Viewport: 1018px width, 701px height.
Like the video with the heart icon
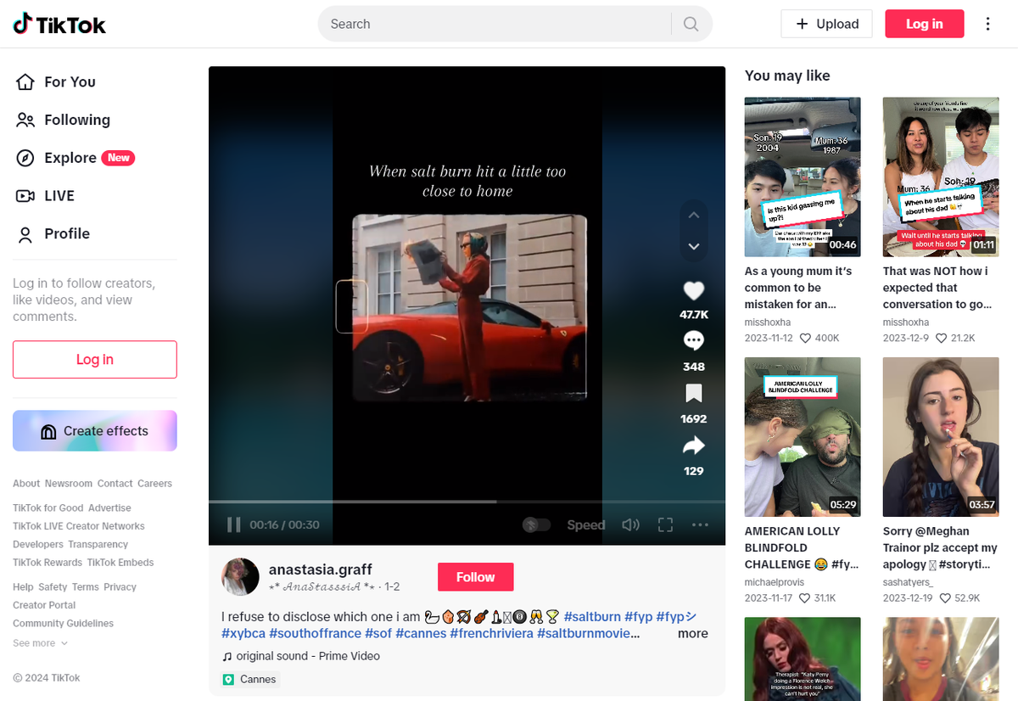[693, 291]
